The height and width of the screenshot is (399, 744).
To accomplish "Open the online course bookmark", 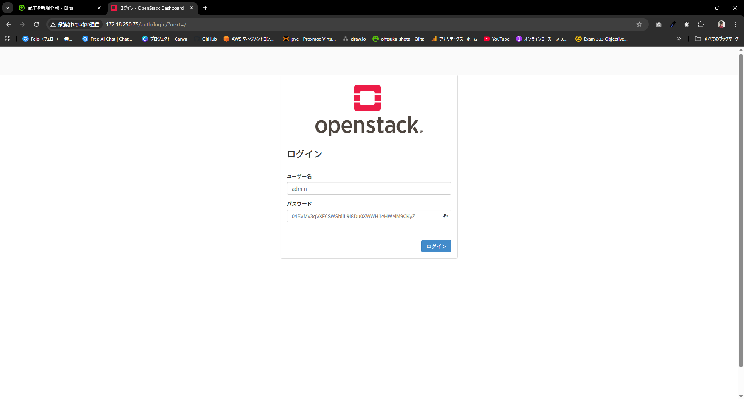I will pos(541,39).
